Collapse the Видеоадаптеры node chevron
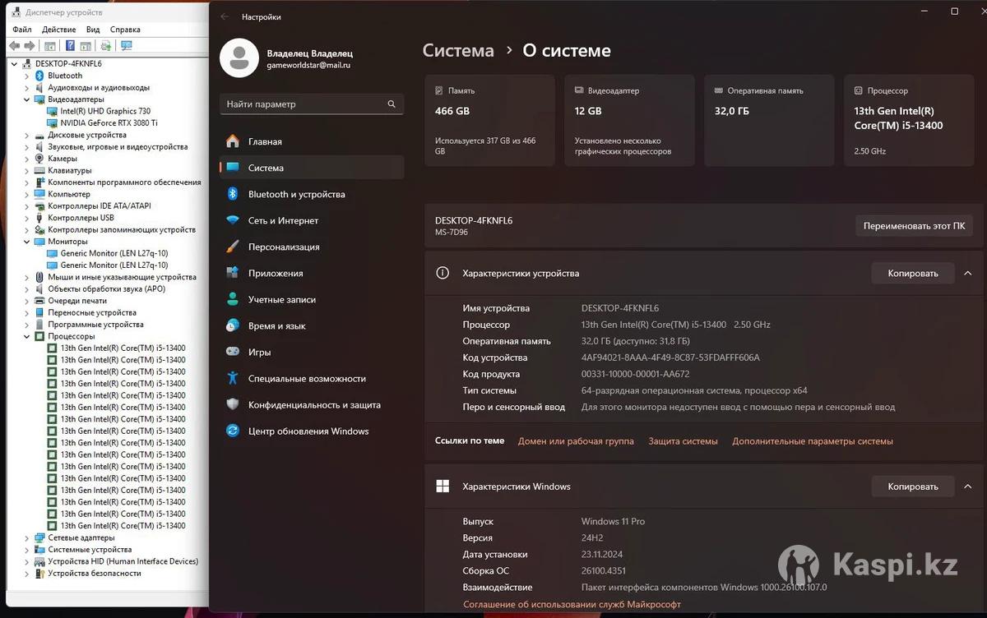This screenshot has width=987, height=618. 27,99
